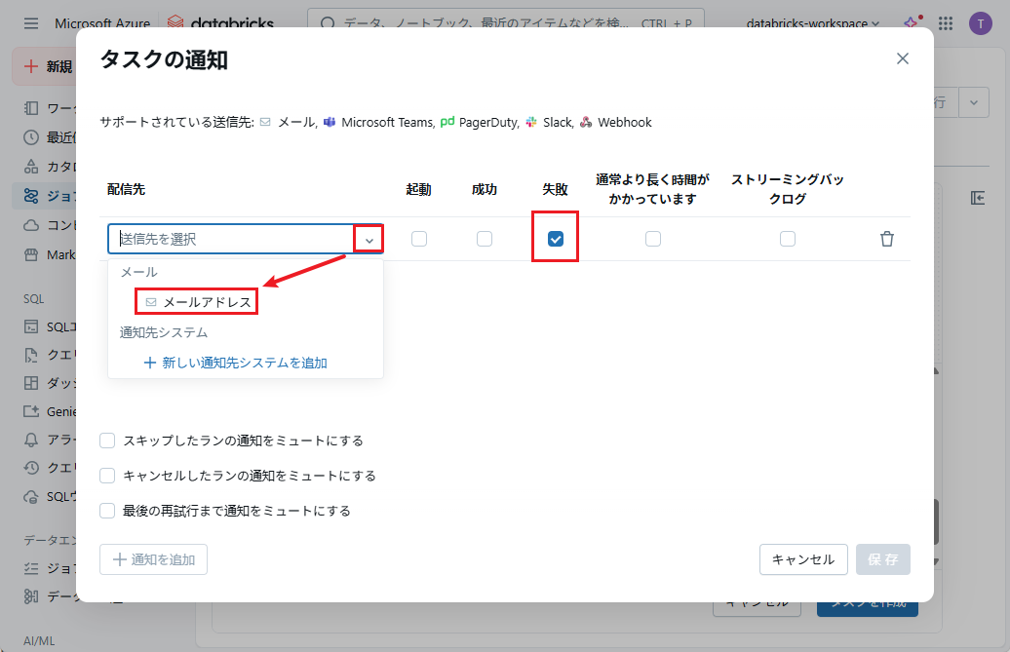Delete the notification row with trash icon
Screen dimensions: 1010x652
coord(887,239)
